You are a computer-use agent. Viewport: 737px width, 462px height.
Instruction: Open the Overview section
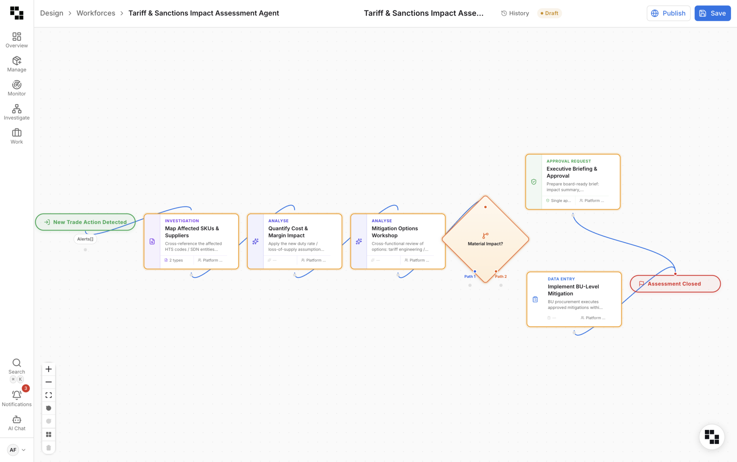[17, 40]
